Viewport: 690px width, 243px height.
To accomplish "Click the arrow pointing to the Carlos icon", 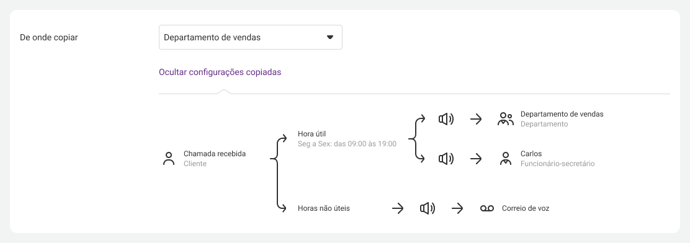I will [476, 159].
